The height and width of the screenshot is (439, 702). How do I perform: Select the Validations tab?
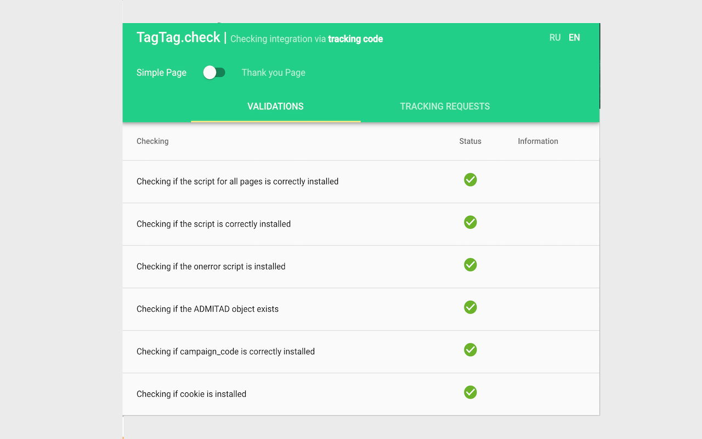point(275,106)
